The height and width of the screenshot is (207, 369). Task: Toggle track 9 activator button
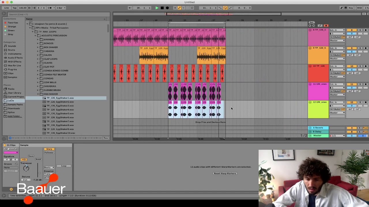click(351, 48)
